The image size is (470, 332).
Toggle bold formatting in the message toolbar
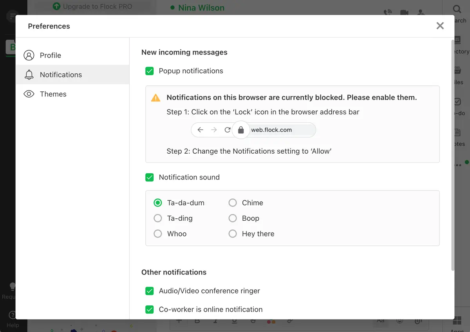(197, 321)
